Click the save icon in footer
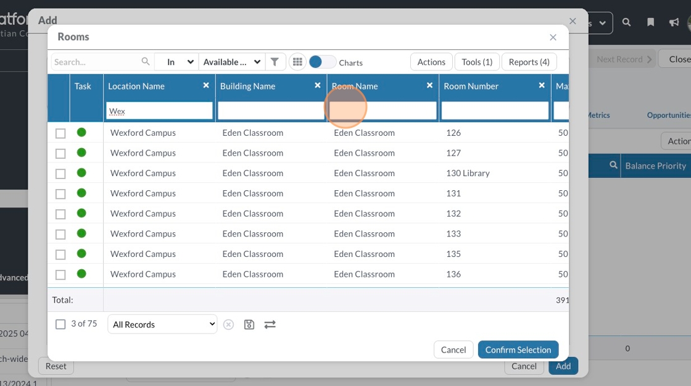Screen dimensions: 691x386 pos(249,325)
